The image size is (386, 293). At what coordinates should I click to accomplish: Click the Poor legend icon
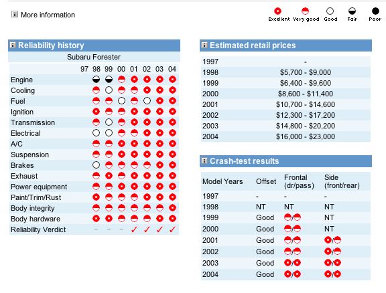click(x=375, y=11)
